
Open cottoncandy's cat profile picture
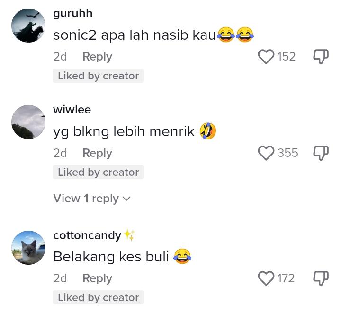[28, 248]
